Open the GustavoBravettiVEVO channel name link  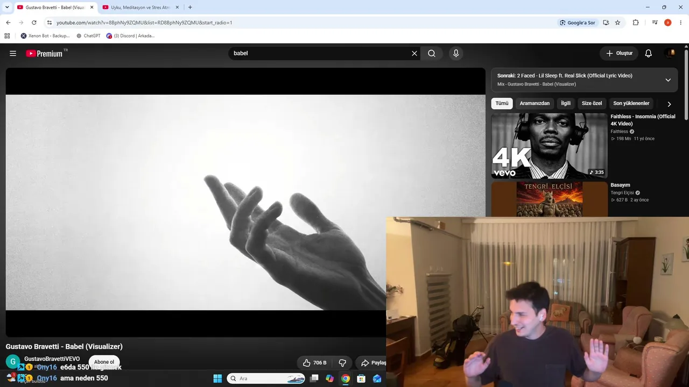(x=52, y=359)
